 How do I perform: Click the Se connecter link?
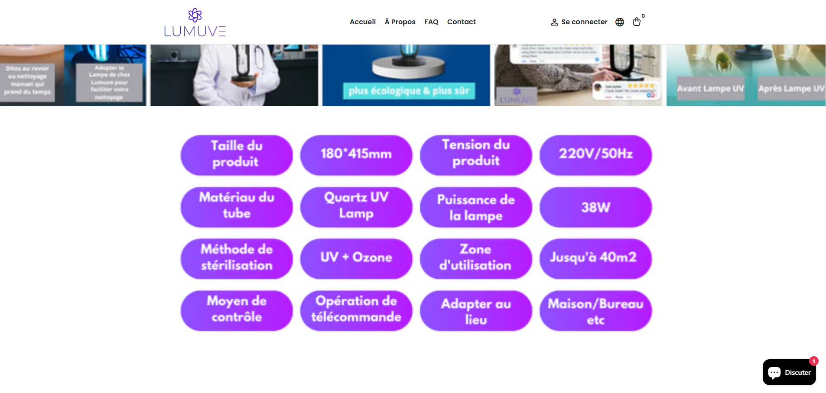(584, 22)
